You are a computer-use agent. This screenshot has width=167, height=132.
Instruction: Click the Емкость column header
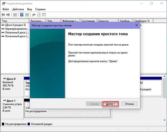point(108,21)
